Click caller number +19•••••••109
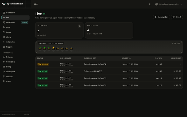Viewport: 187px width, 117px height. click(x=65, y=70)
